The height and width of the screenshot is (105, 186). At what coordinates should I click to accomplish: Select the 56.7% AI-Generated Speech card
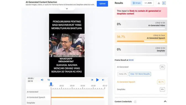pyautogui.click(x=141, y=38)
